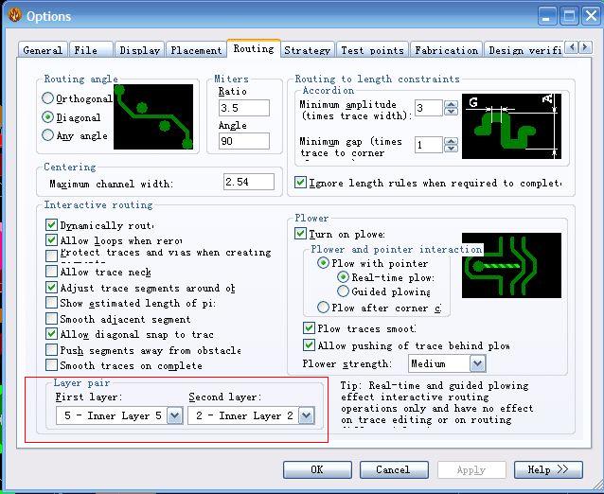Viewport: 604px width, 494px height.
Task: Click the Options window title icon
Action: coord(14,15)
